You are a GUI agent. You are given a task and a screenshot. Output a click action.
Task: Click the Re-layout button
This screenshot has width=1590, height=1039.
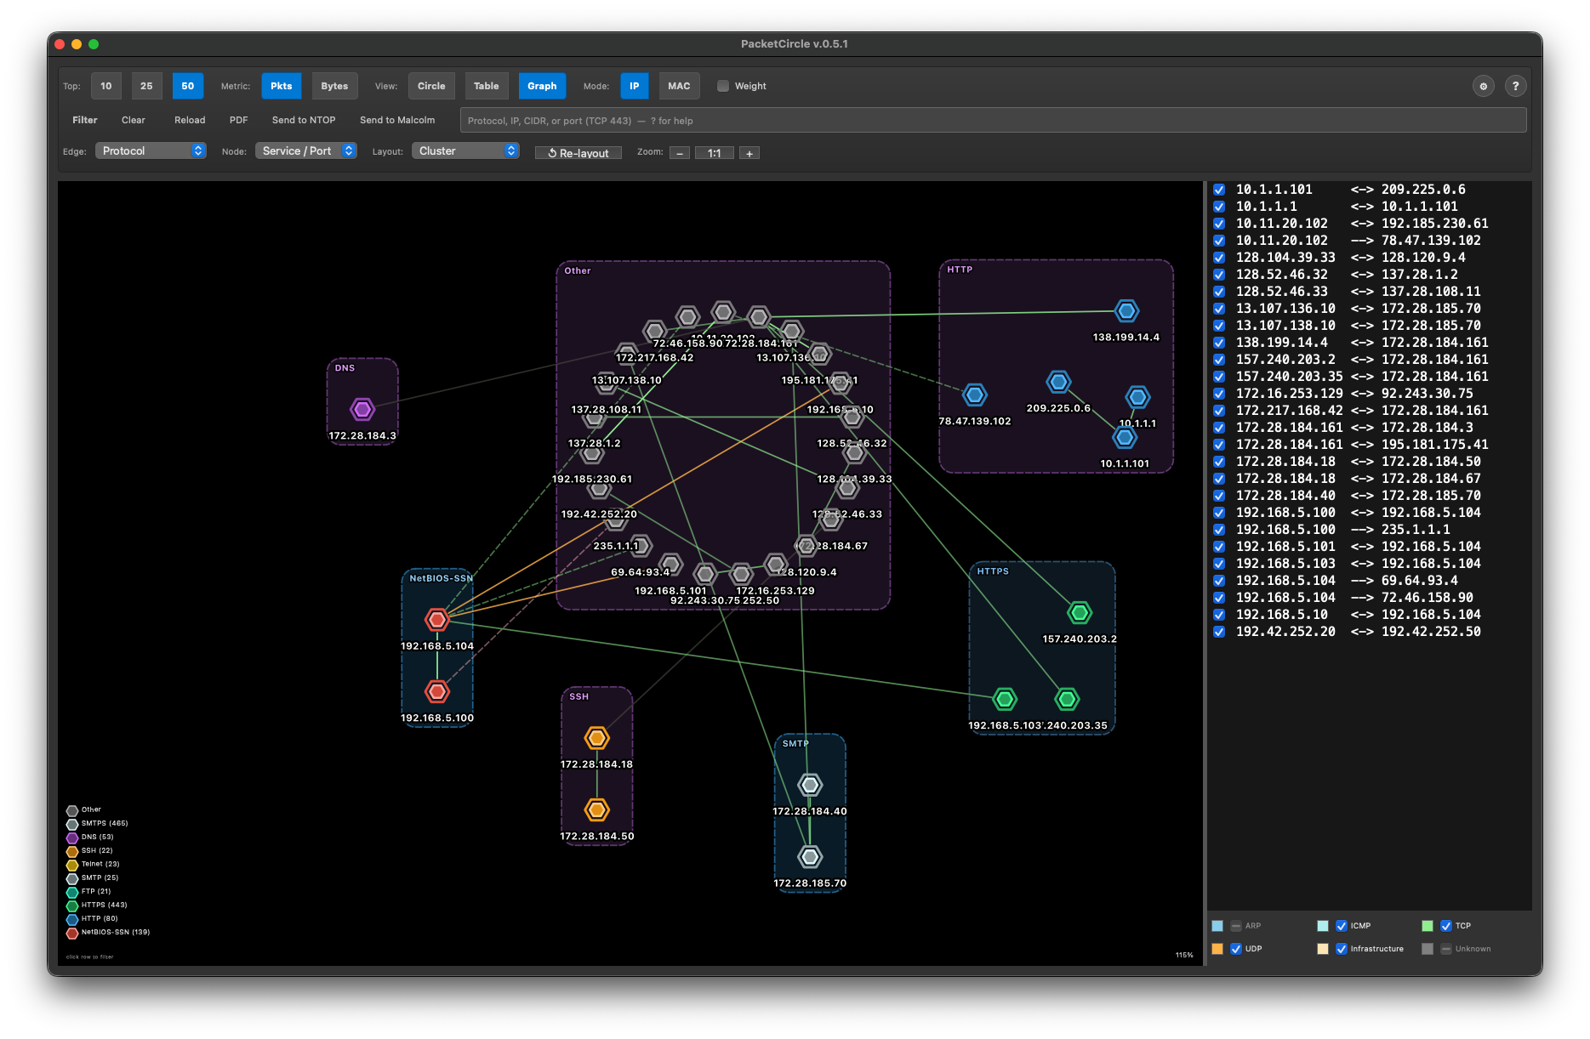click(x=578, y=153)
